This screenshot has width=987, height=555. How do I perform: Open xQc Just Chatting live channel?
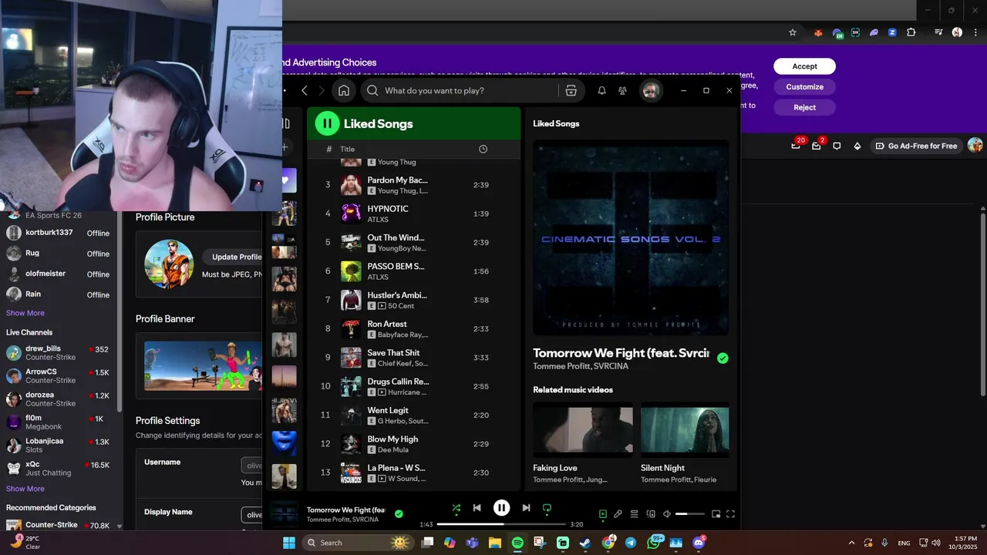click(x=59, y=469)
